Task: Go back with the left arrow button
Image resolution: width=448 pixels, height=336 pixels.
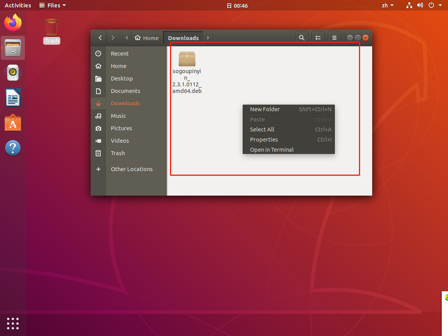Action: click(x=100, y=38)
